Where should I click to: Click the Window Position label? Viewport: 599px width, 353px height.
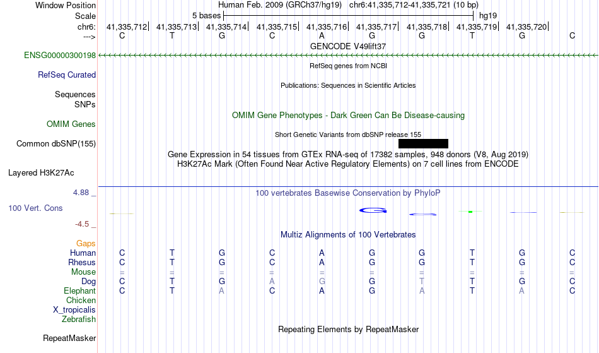coord(66,5)
